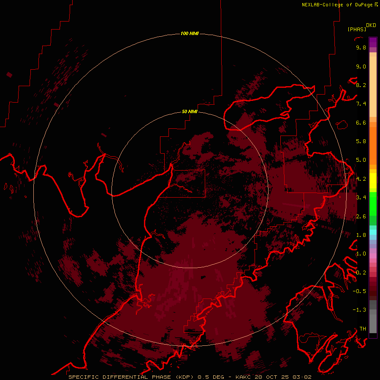Screen dimensions: 380x380
Task: Click the 4.2 scale value
Action: (x=361, y=179)
